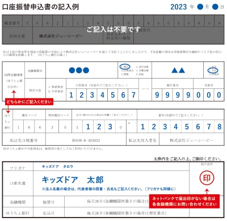This screenshot has width=227, height=221.
Task: Click the red どちらかにご記入ください label
Action: coord(29,101)
